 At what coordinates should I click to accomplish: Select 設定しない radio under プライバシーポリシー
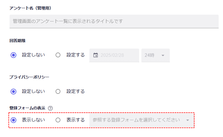click(x=14, y=91)
